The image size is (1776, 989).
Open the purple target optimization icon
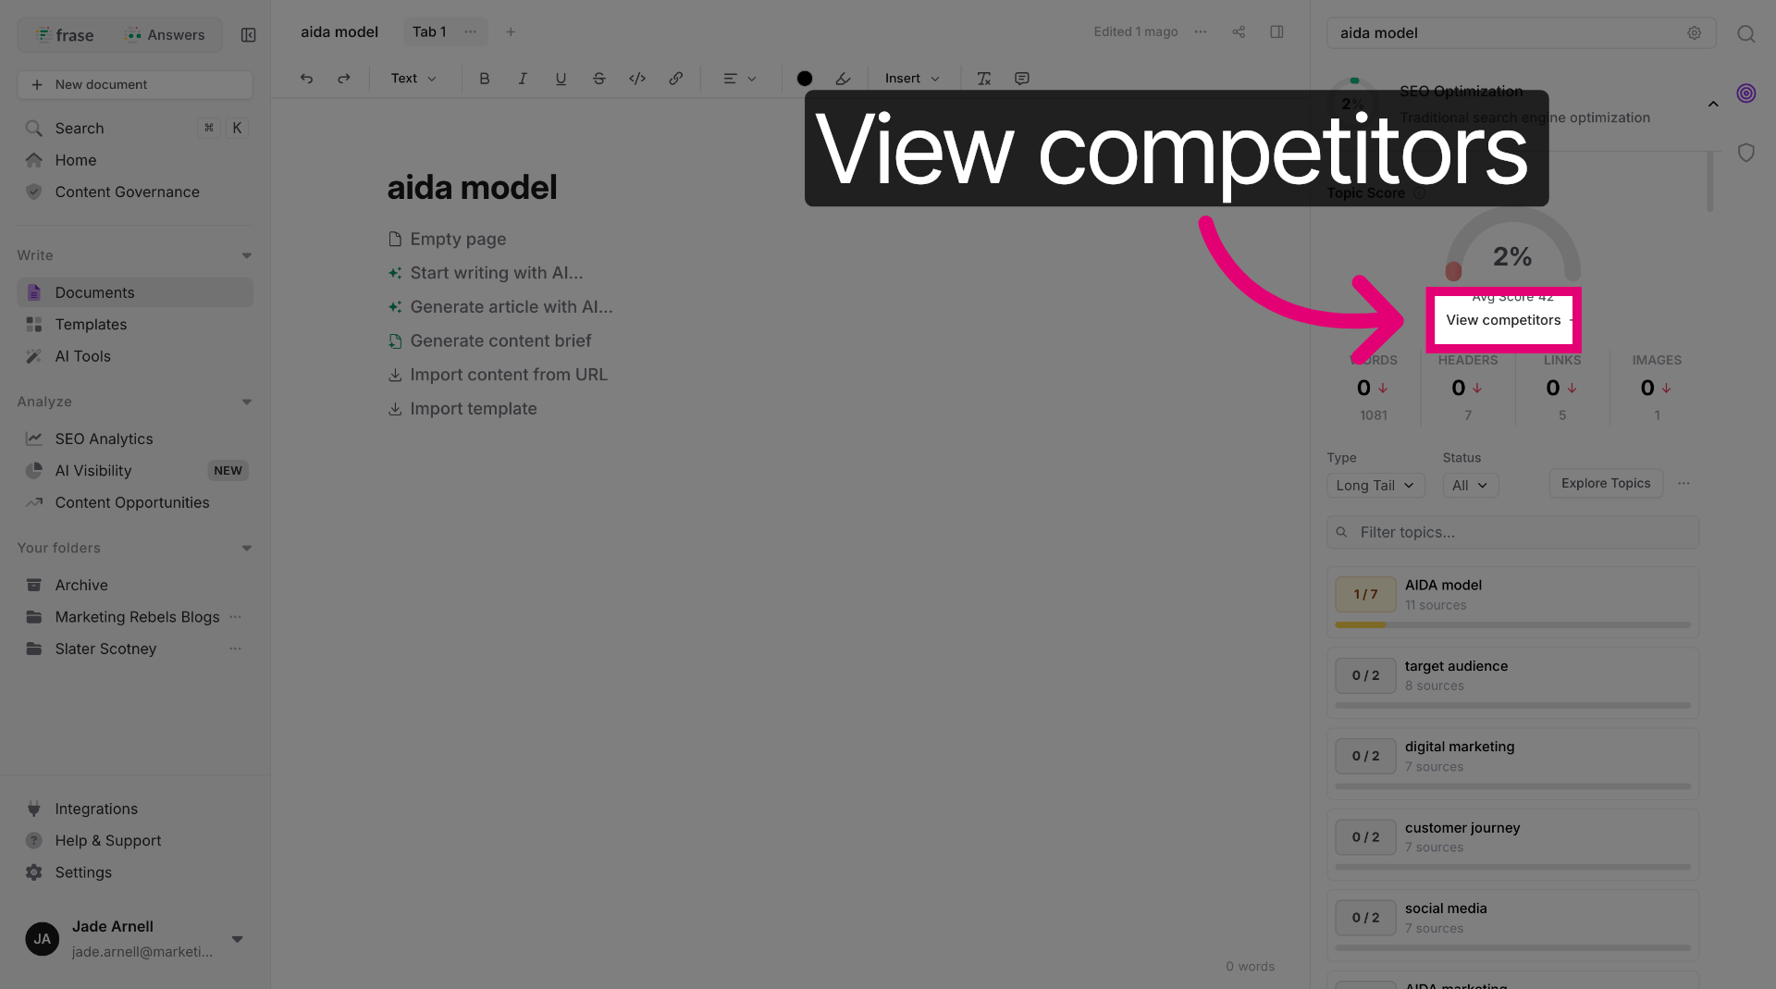[1745, 93]
